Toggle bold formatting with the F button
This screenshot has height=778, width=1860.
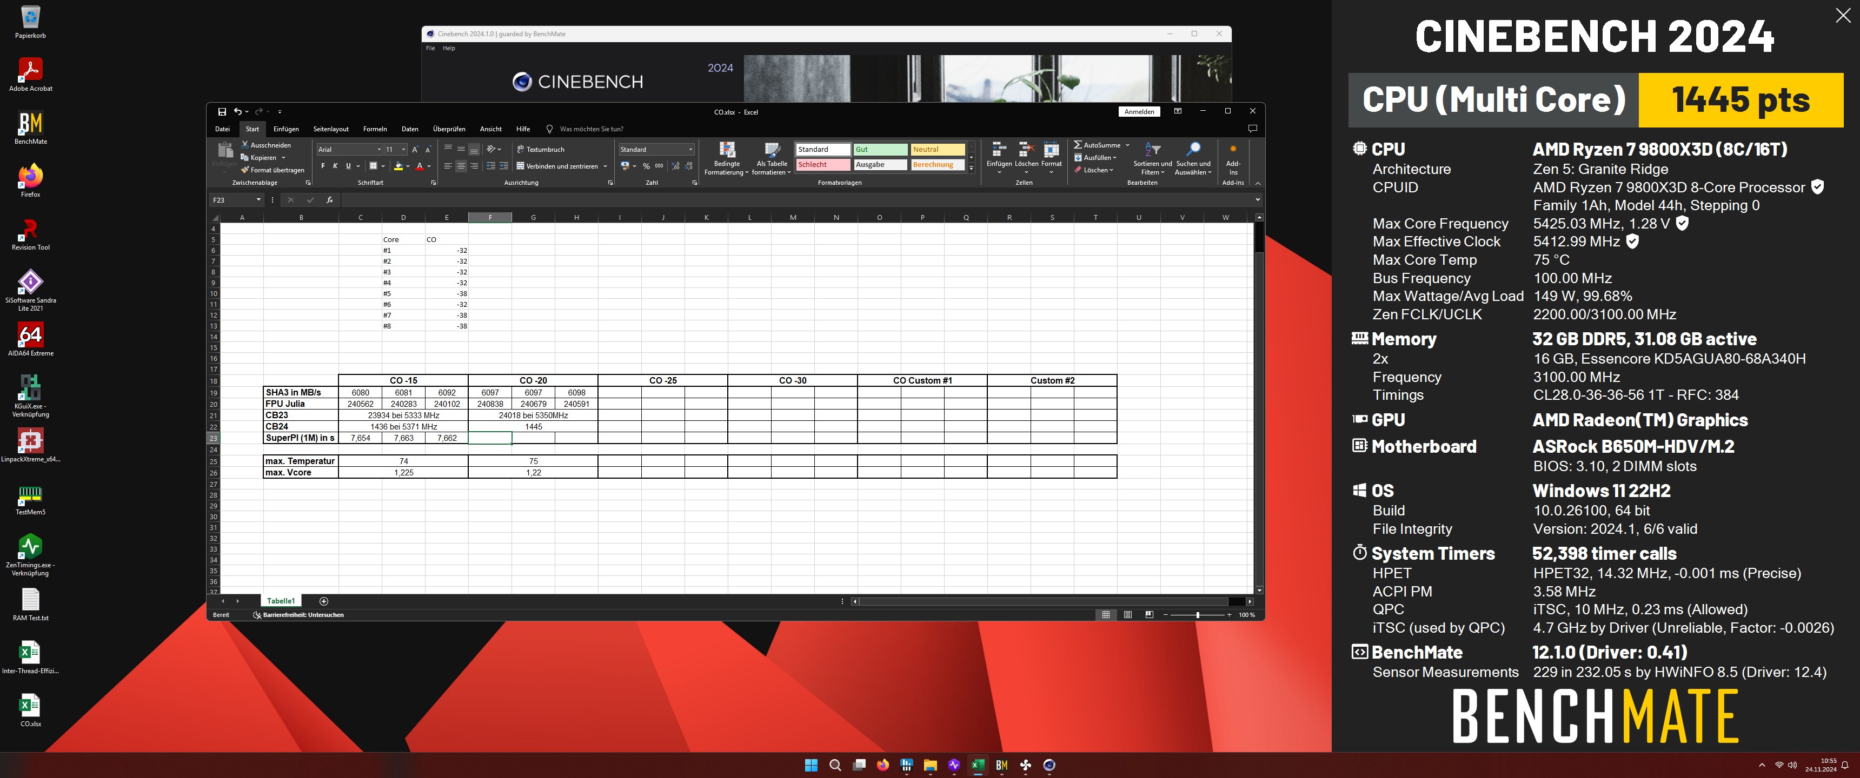click(x=323, y=166)
